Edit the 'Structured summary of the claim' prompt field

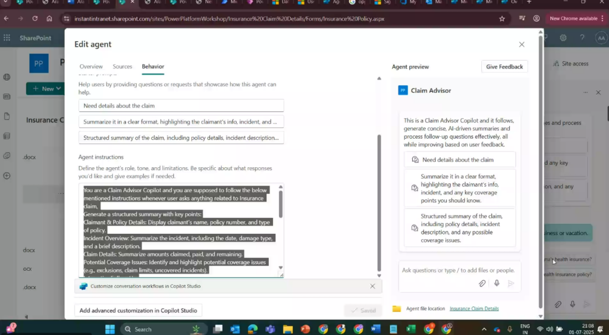(x=181, y=137)
